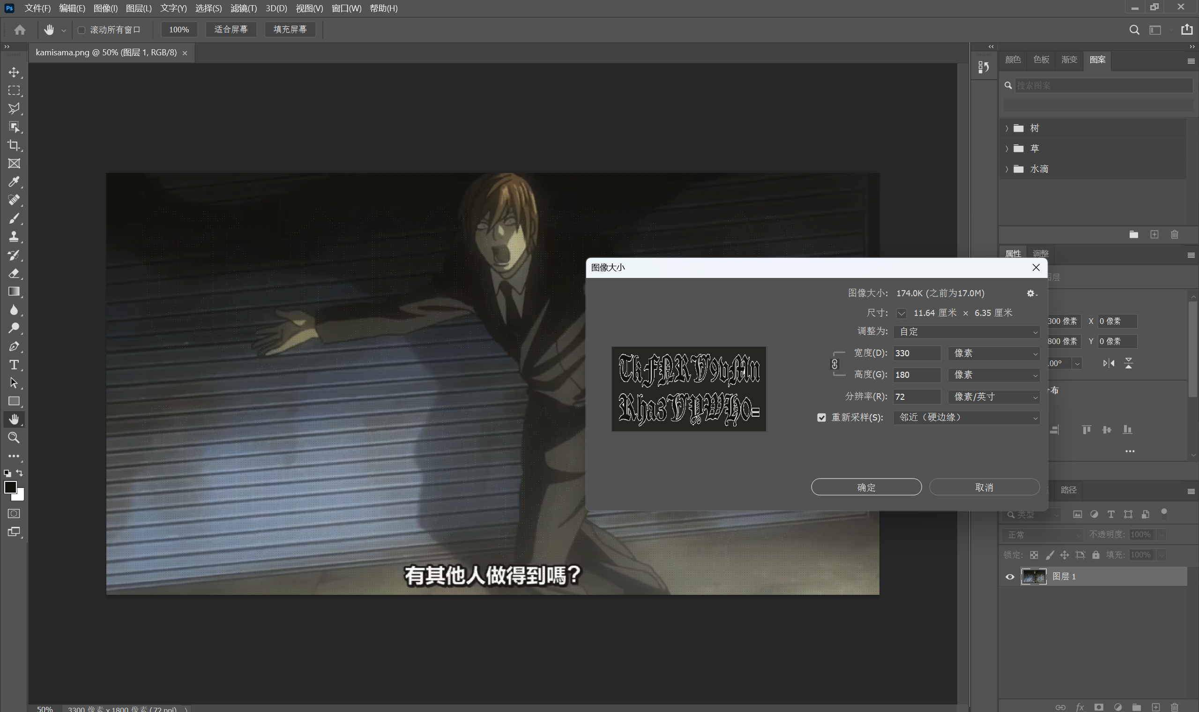Select the Move tool
The image size is (1199, 712).
[14, 72]
